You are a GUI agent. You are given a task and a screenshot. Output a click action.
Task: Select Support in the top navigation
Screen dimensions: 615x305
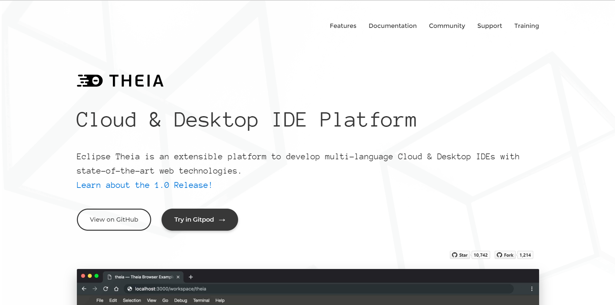[x=489, y=26]
